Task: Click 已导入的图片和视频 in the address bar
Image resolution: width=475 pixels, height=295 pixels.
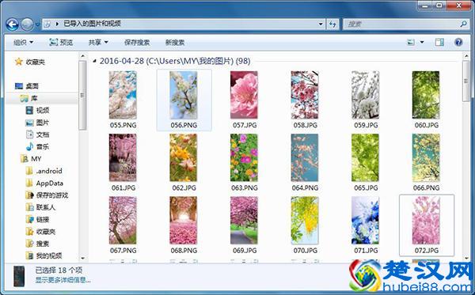Action: tap(93, 24)
